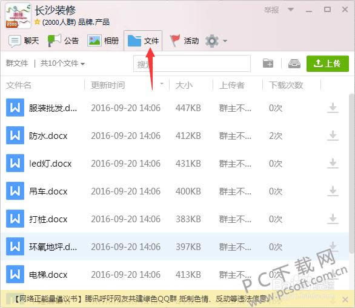Click the Word icon of 环氧地坪 file
Screen dimensions: 355x308
pos(15,246)
